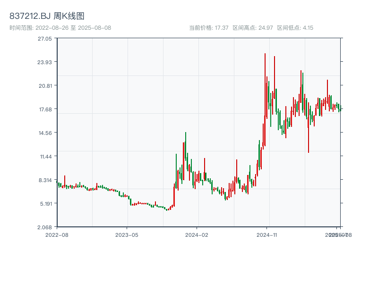Image resolution: width=378 pixels, height=283 pixels.
Task: Click the green candle peaking near 14.56 in late 2023
Action: [186, 146]
